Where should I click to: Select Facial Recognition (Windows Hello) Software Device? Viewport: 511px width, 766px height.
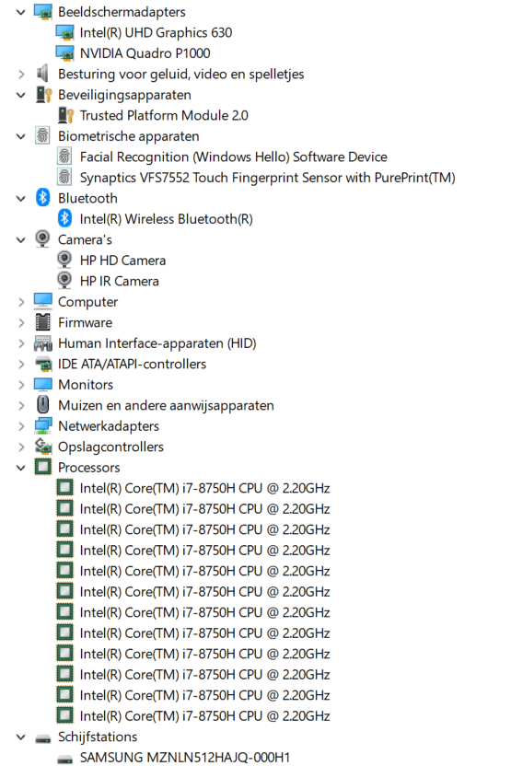(x=234, y=157)
